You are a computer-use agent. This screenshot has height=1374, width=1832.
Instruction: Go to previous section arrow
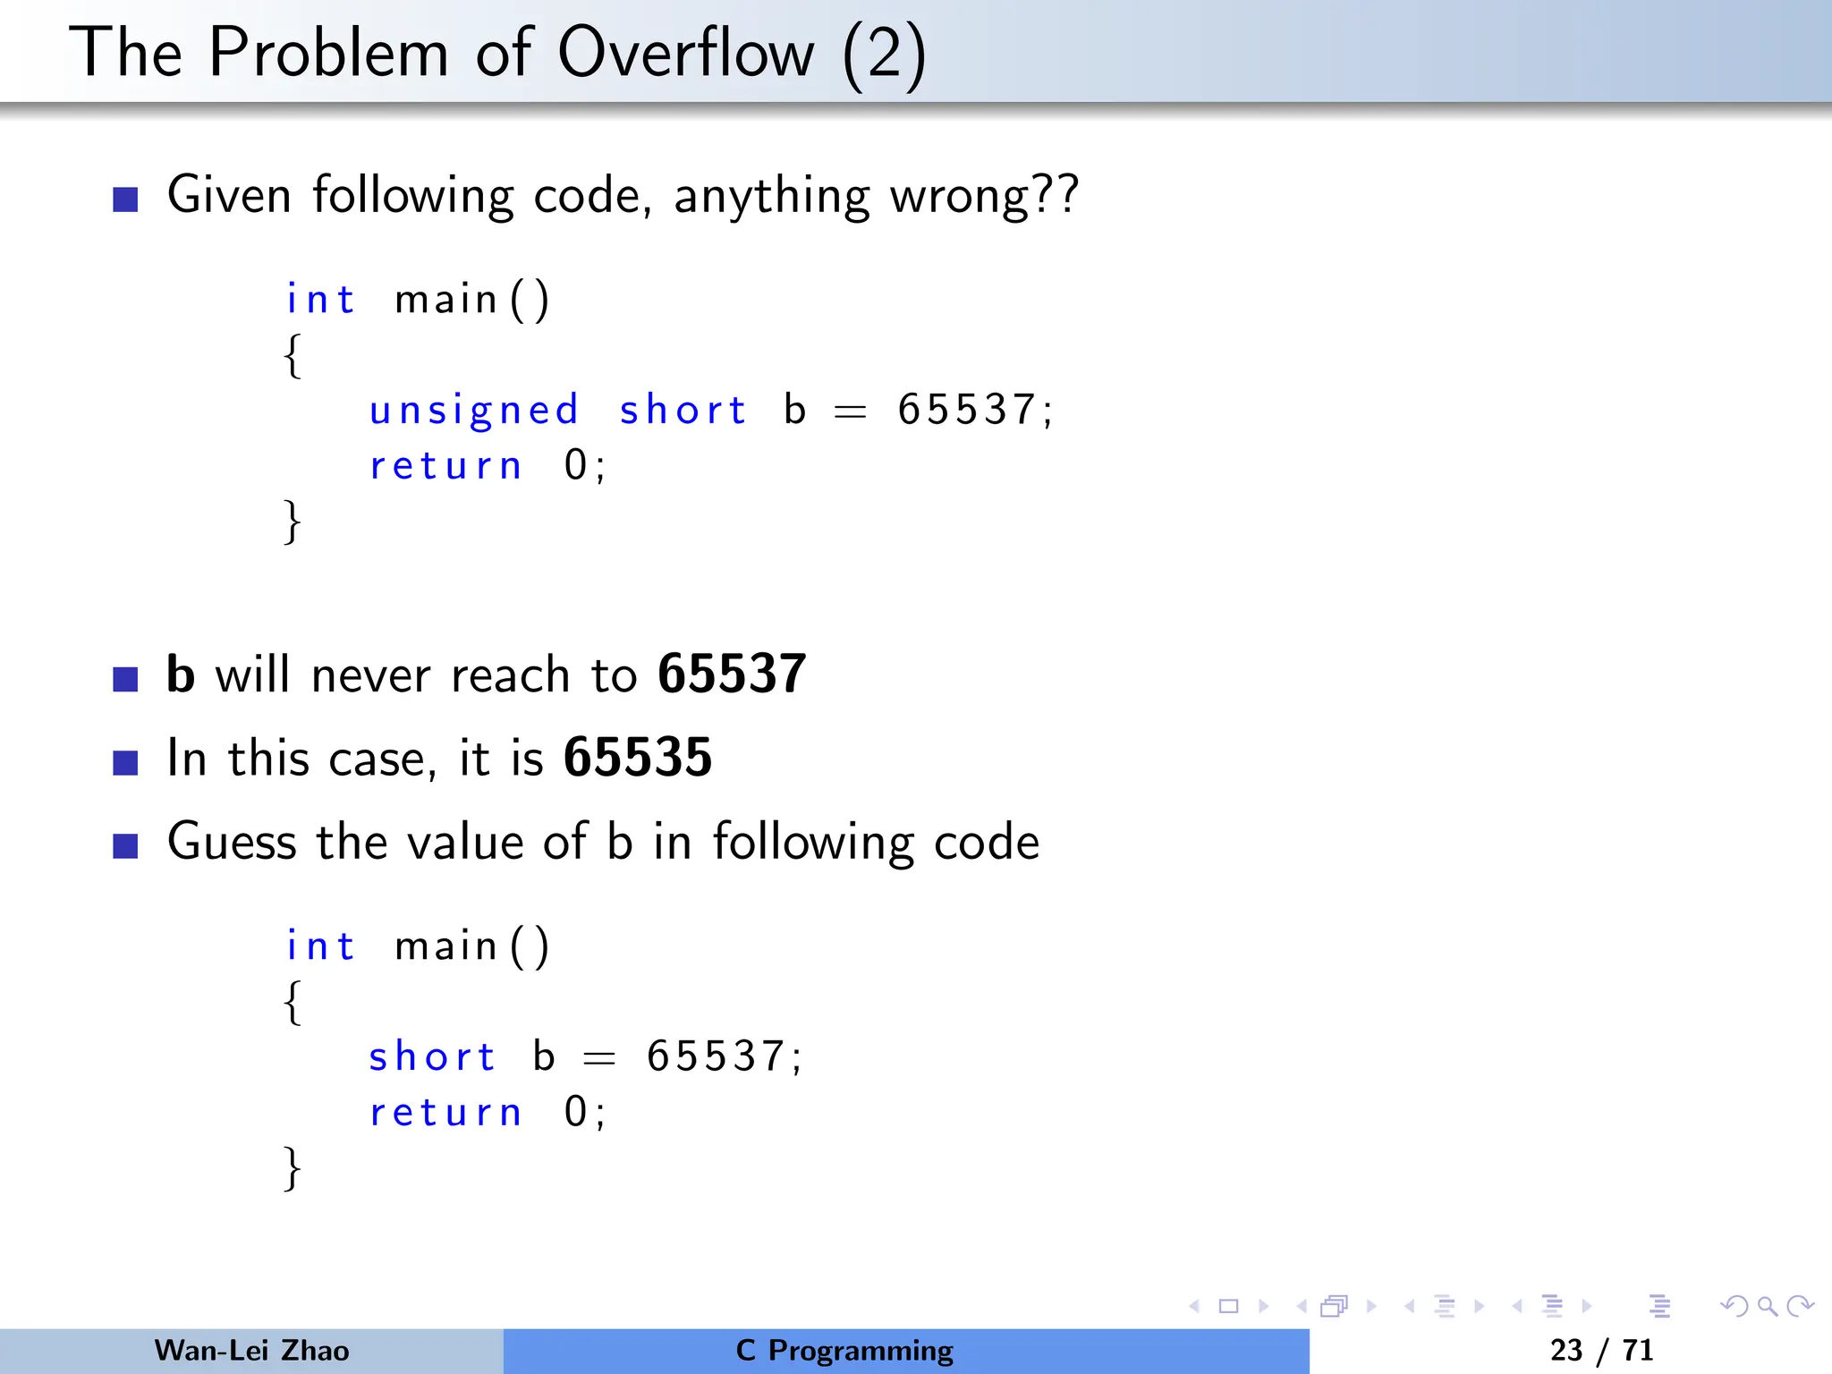tap(1517, 1307)
